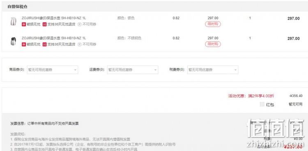Click the 限时购 tag for stainless kettle

tap(213, 44)
